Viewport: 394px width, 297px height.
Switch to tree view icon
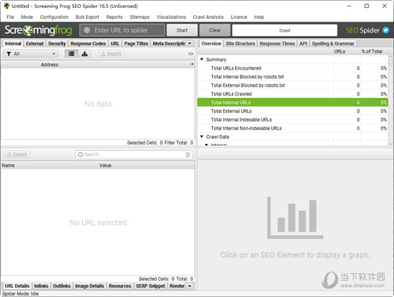coord(85,54)
